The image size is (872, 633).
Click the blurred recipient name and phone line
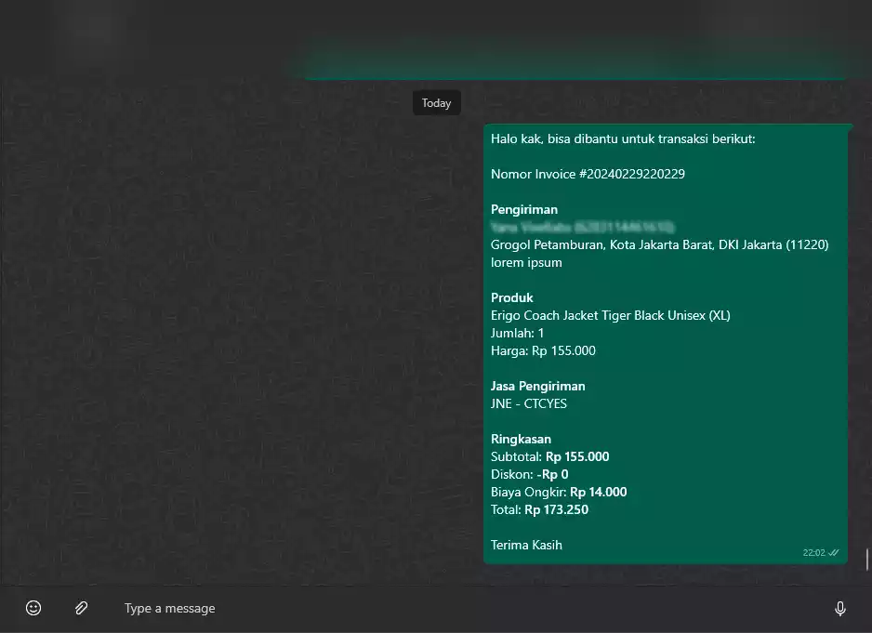click(582, 227)
